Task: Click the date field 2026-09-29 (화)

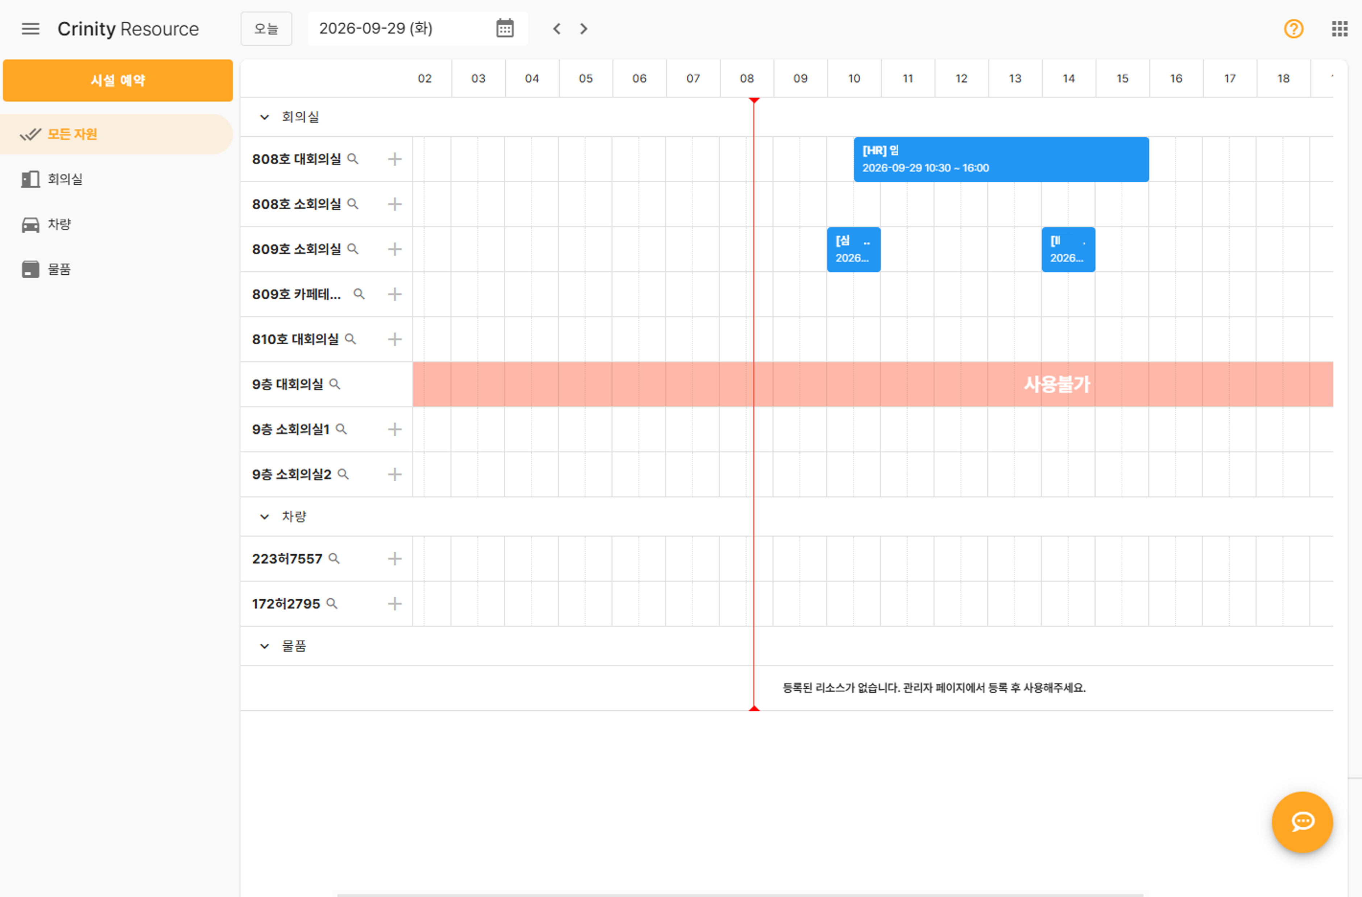Action: click(417, 29)
